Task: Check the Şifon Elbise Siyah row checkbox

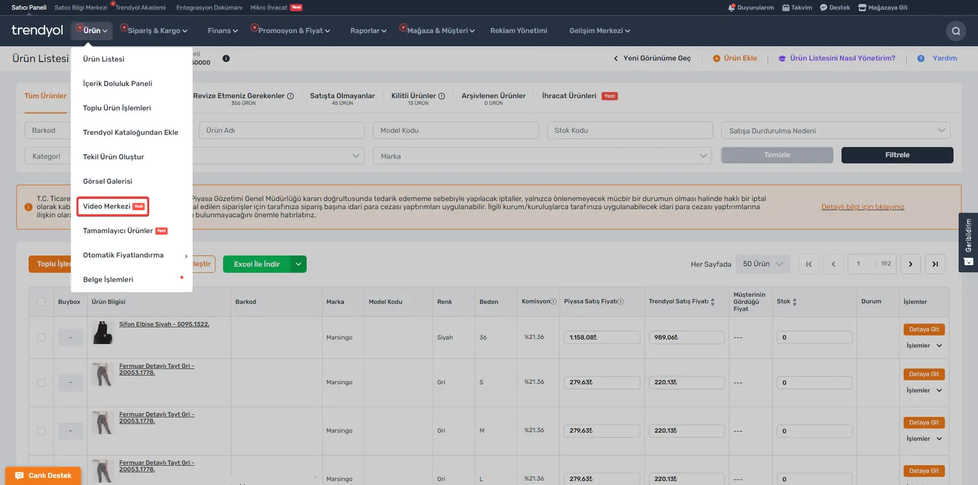Action: [41, 337]
